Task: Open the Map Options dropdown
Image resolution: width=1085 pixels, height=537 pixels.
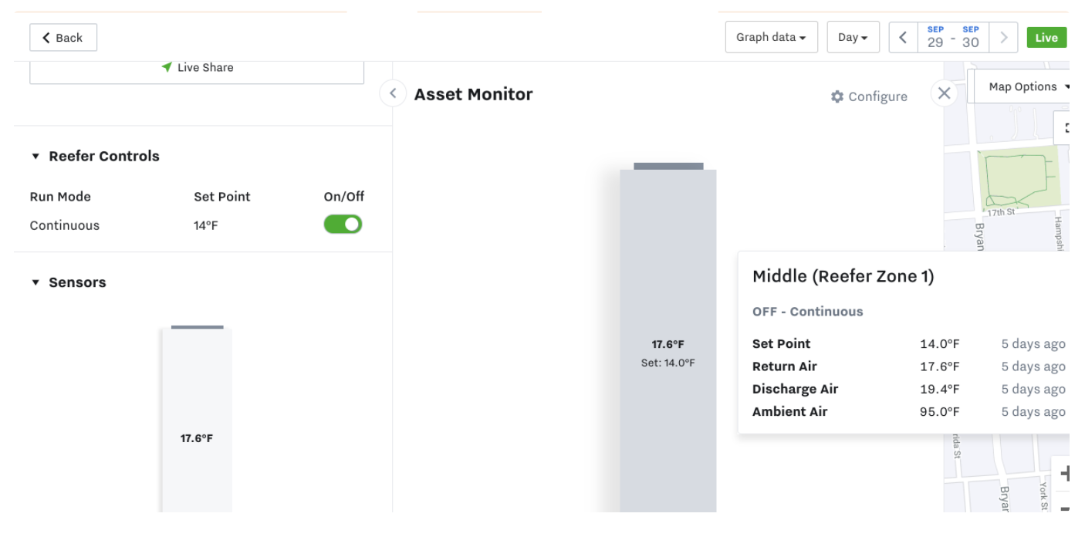Action: tap(1022, 86)
